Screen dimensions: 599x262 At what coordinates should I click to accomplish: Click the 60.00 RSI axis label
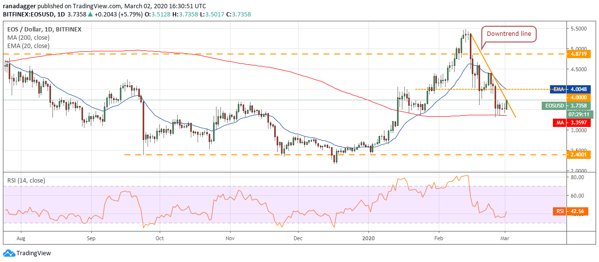click(577, 196)
